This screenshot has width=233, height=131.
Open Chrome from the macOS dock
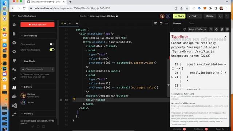(x=4, y=29)
